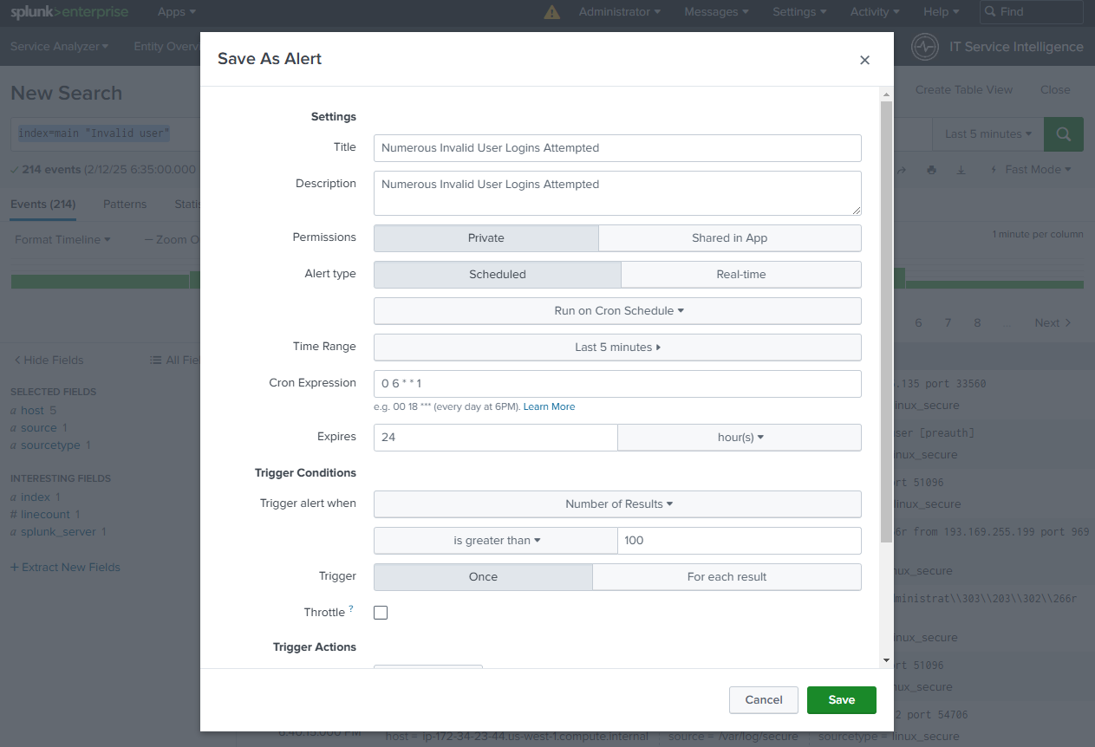
Task: Open the hour(s) expiry unit dropdown
Action: point(740,438)
